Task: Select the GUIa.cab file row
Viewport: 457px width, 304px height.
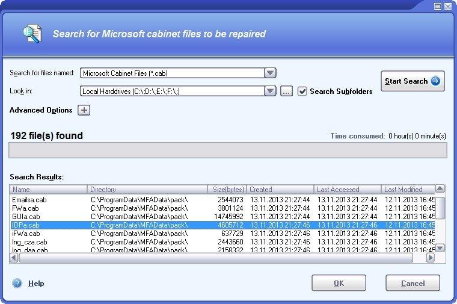Action: pyautogui.click(x=26, y=216)
